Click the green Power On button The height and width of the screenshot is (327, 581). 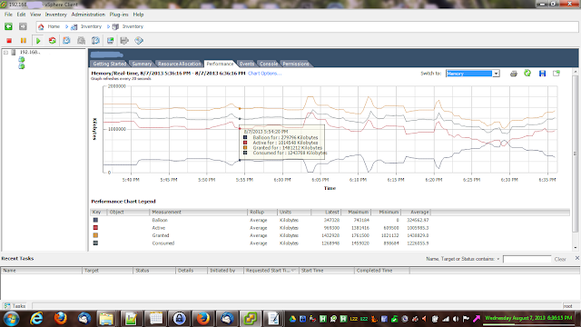[x=38, y=41]
